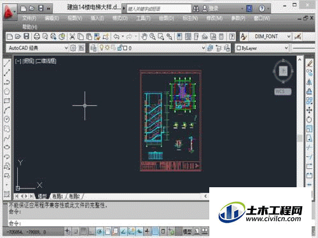Open the 文件(F) menu

click(x=29, y=18)
